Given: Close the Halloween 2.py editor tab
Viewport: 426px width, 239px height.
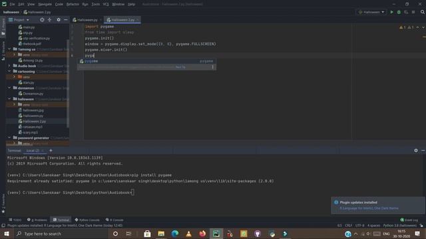Looking at the screenshot, I should click(x=138, y=20).
